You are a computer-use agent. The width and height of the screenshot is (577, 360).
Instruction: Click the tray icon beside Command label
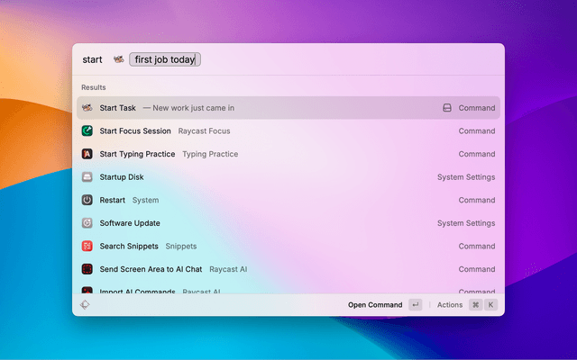click(446, 108)
